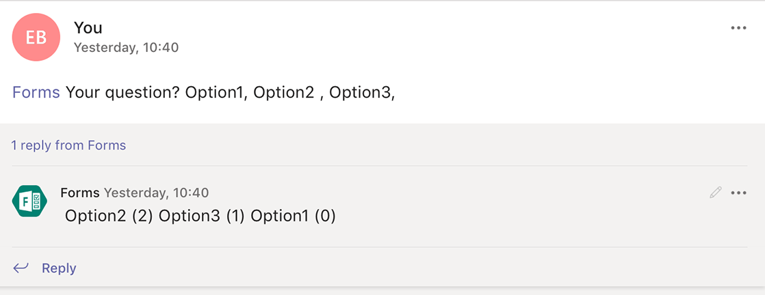This screenshot has height=295, width=765.
Task: Click "Option1," in your original post
Action: pyautogui.click(x=216, y=92)
